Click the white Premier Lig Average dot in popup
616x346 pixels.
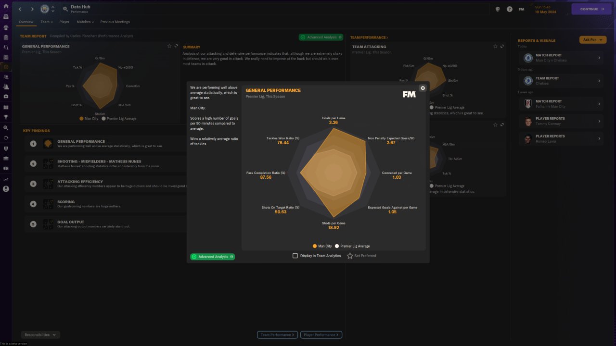point(337,246)
